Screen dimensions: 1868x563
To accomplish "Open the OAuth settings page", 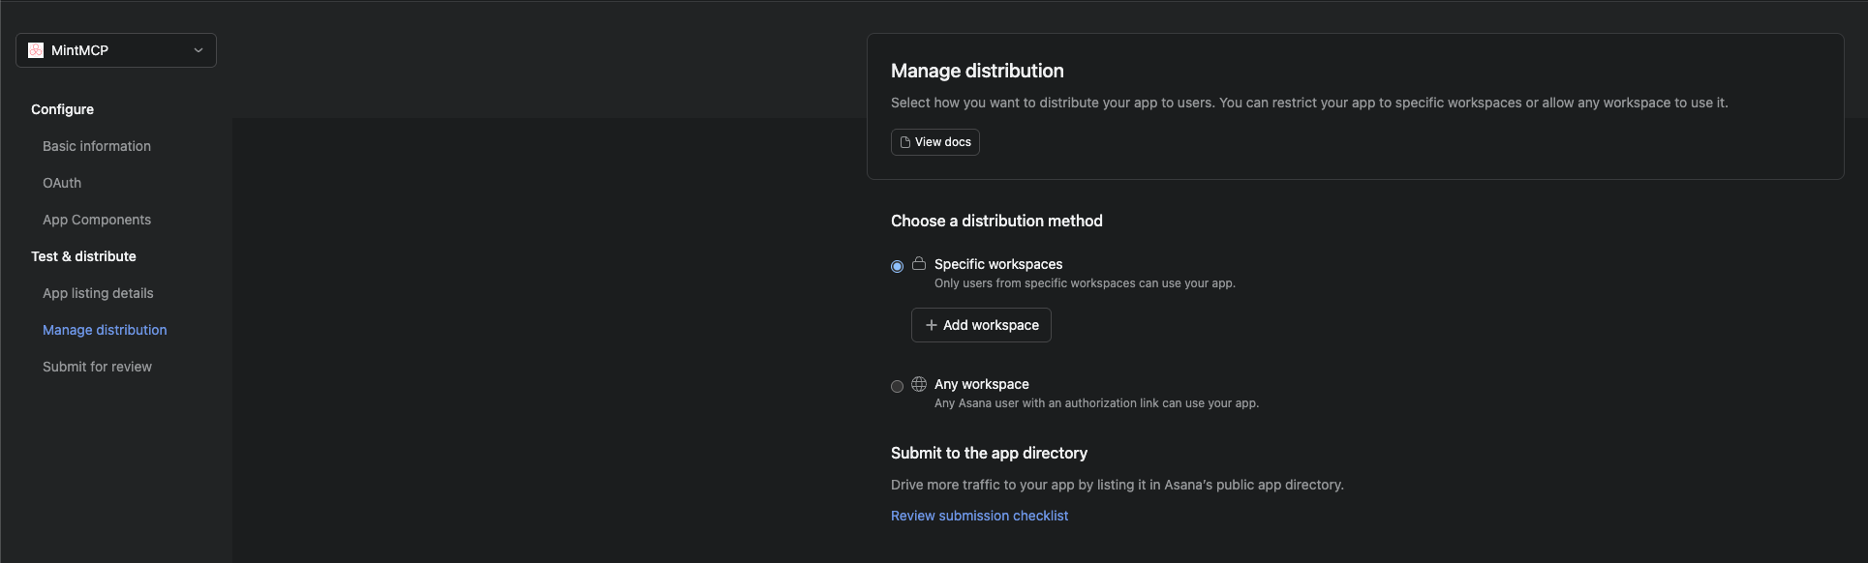I will pyautogui.click(x=62, y=183).
